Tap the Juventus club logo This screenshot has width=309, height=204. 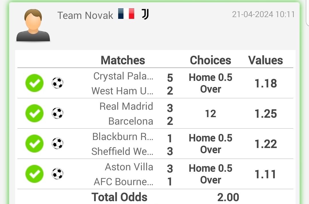click(145, 14)
